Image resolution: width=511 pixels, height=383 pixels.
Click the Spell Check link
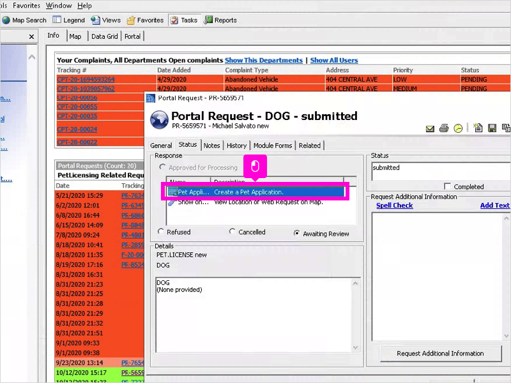pos(394,206)
